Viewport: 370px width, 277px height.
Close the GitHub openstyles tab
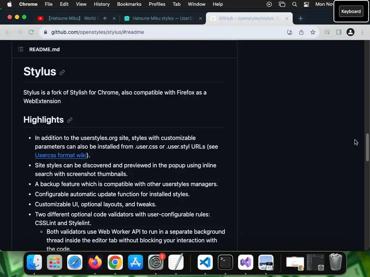[287, 18]
